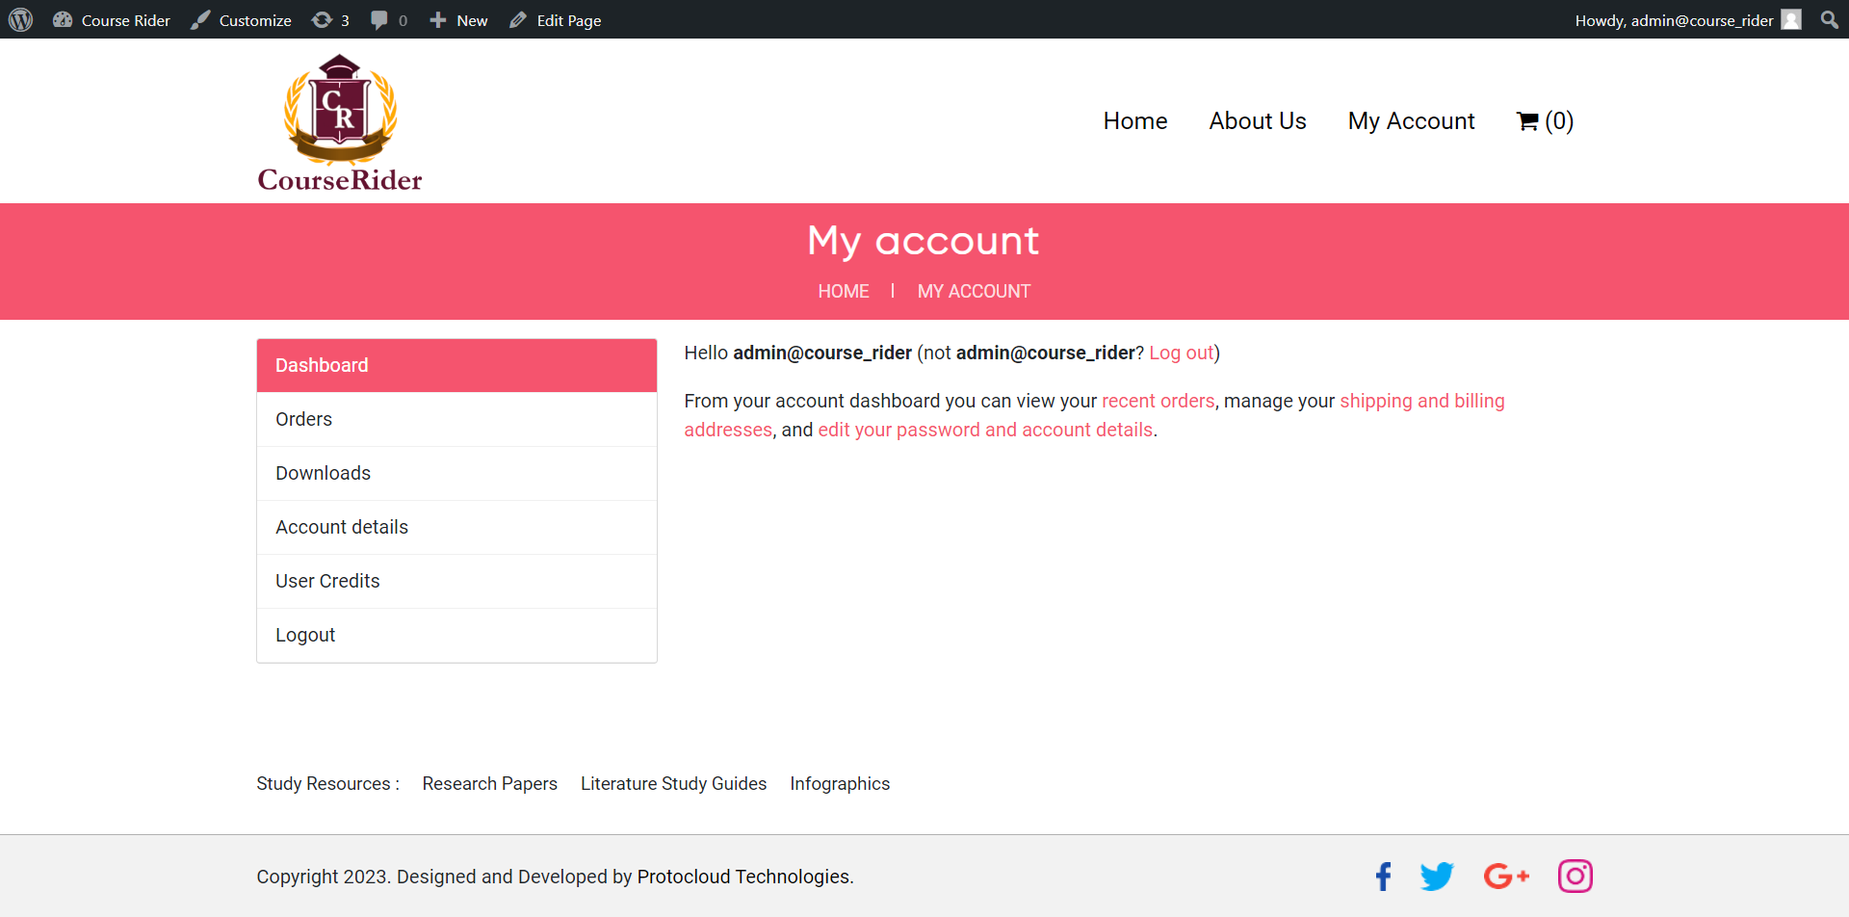Open the Orders account tab
1849x917 pixels.
[456, 419]
